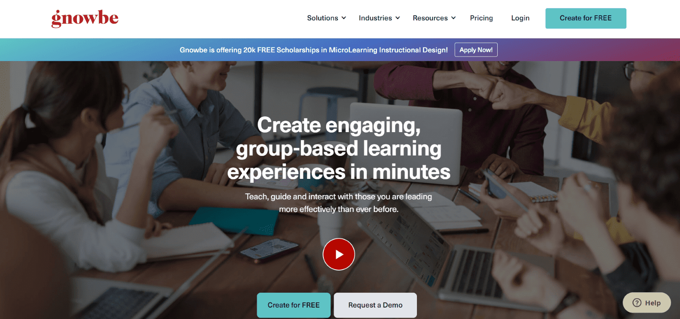680x319 pixels.
Task: Open the Industries menu
Action: tap(379, 18)
